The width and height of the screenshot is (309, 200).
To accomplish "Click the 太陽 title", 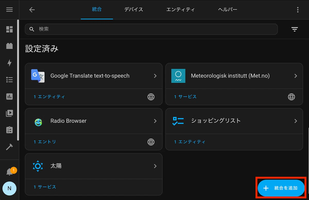I will coord(56,166).
